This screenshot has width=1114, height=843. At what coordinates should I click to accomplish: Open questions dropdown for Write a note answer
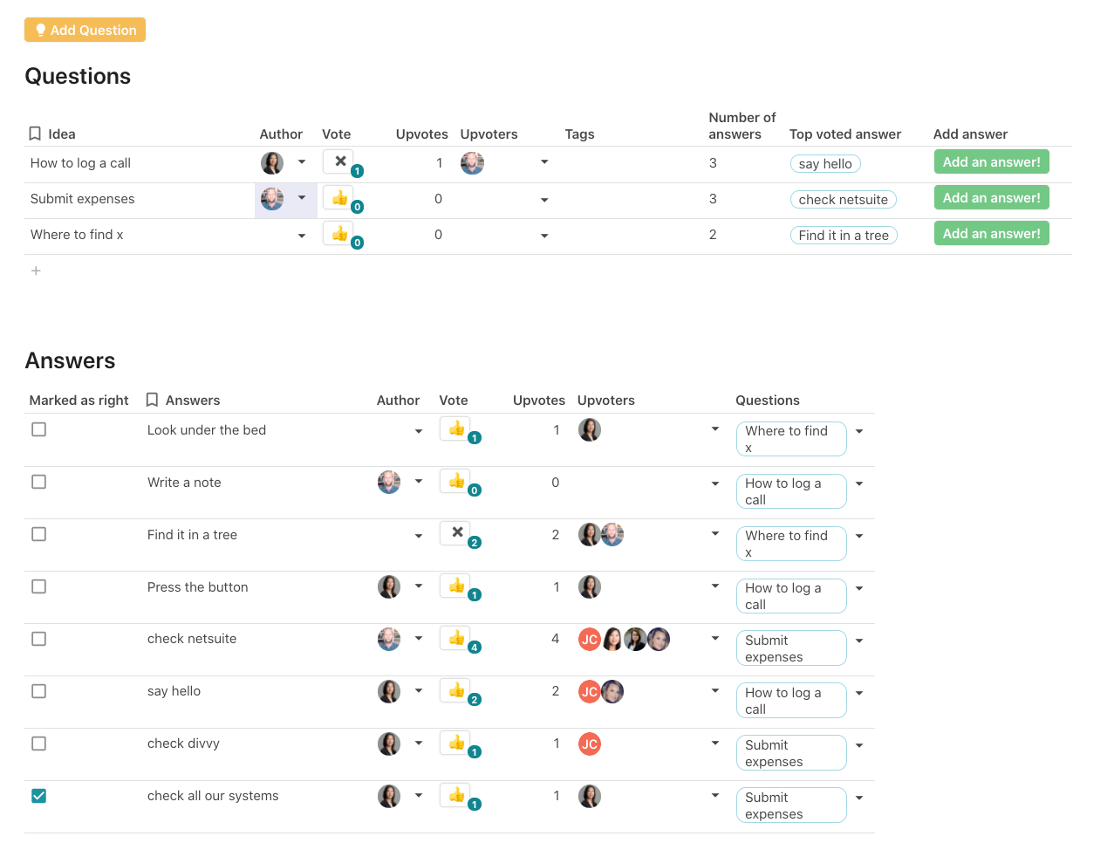[859, 483]
